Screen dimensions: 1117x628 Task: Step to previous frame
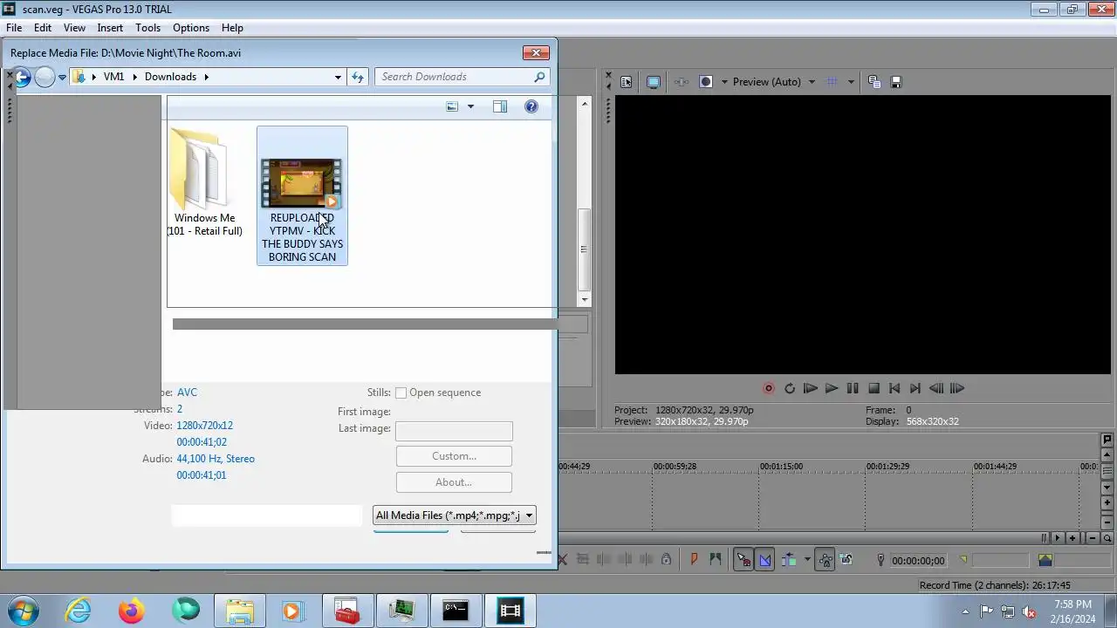pos(935,389)
